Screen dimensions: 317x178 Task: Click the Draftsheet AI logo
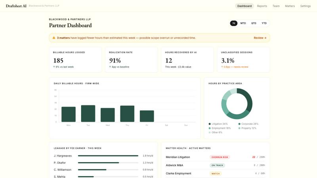click(16, 6)
